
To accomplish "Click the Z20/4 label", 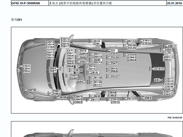I will pyautogui.click(x=168, y=50).
